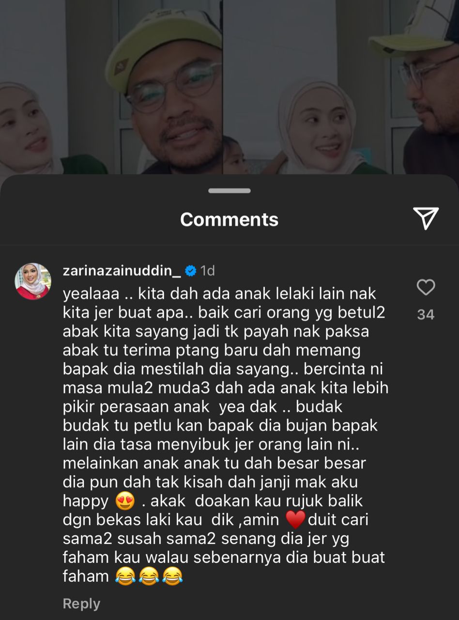
Task: Tap the zarinazainuddin_ username
Action: [122, 271]
